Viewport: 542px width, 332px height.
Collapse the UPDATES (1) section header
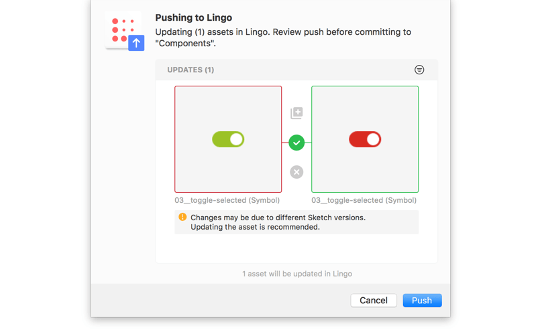[191, 70]
